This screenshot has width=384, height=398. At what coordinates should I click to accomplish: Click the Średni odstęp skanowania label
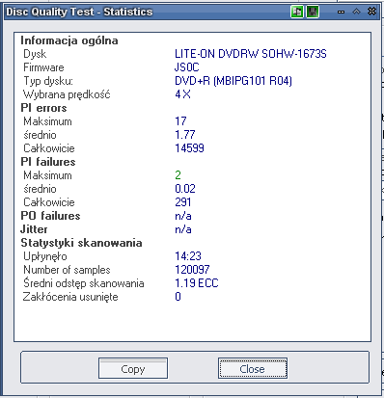point(84,283)
